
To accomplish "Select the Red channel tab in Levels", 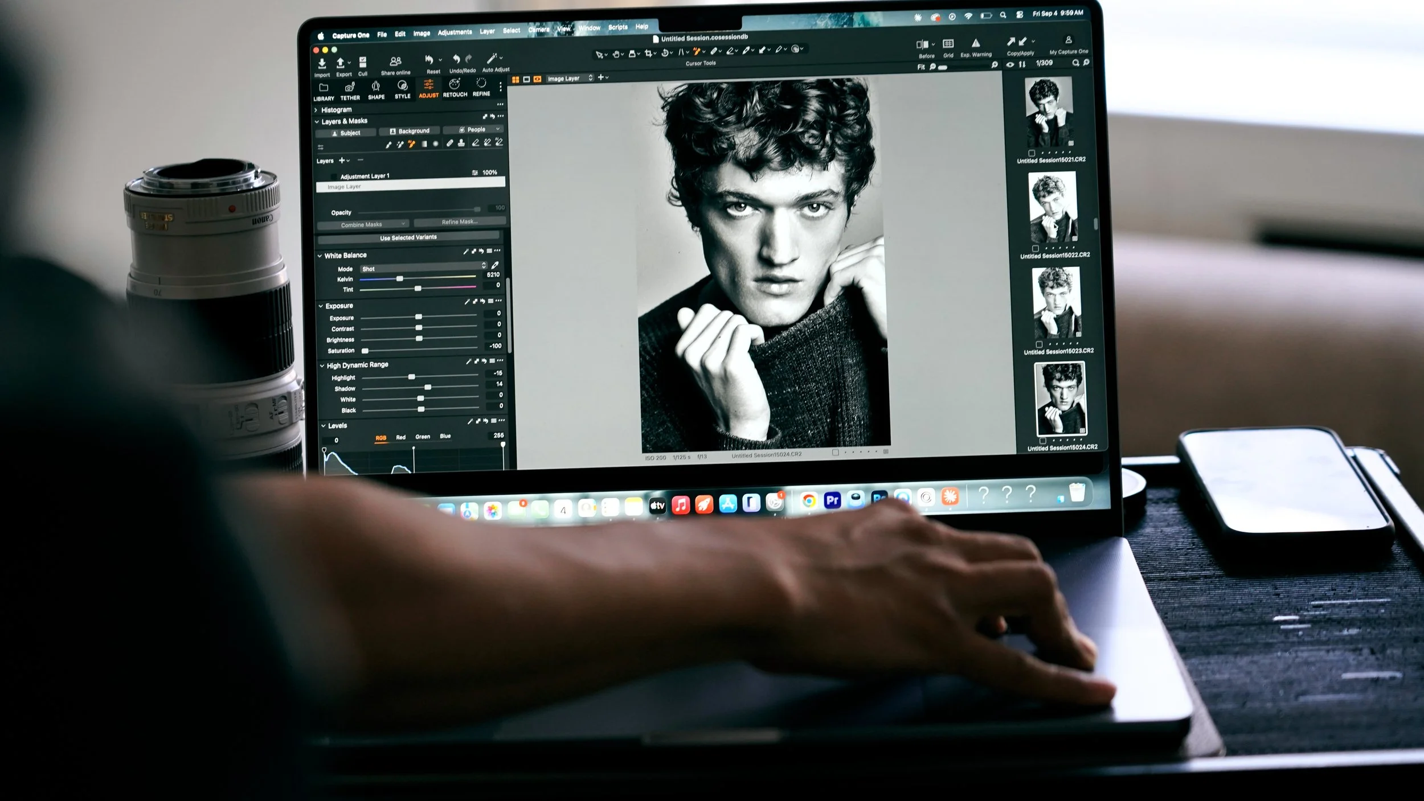I will tap(400, 437).
